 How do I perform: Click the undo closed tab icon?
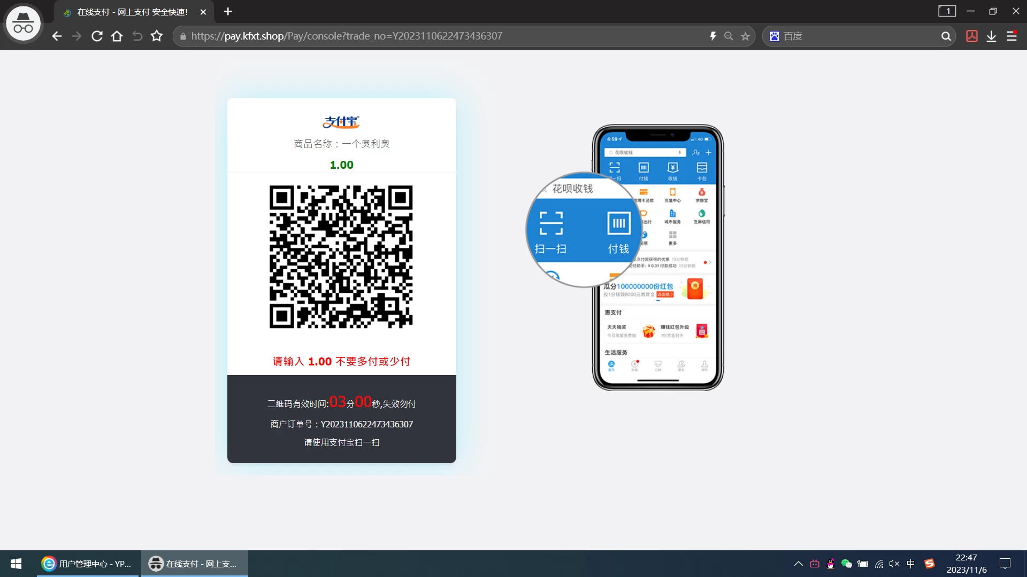coord(137,36)
